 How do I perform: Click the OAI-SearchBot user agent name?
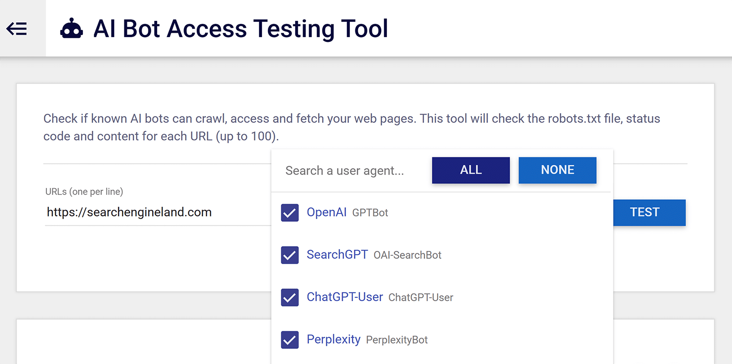pos(407,255)
